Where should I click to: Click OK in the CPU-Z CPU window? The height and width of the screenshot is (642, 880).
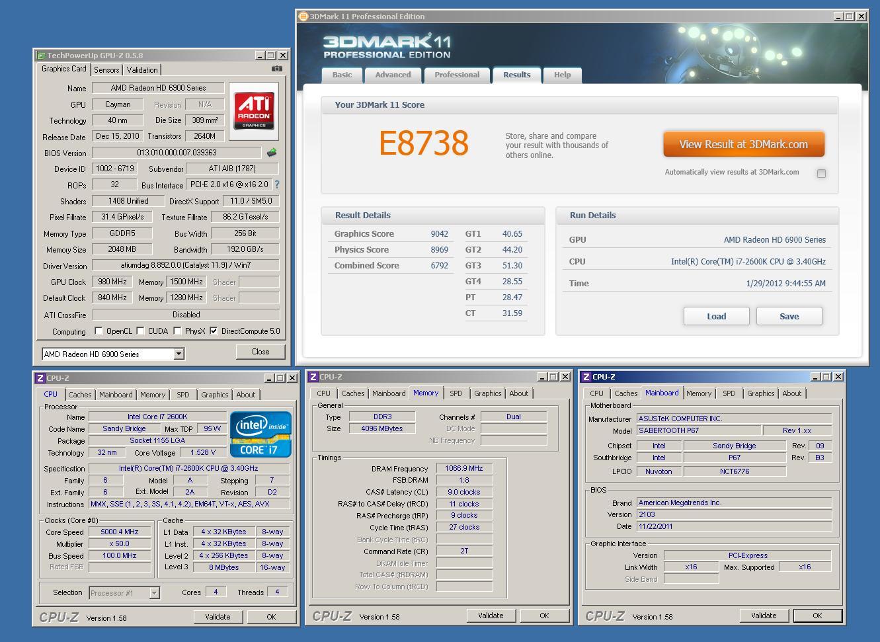tap(271, 617)
